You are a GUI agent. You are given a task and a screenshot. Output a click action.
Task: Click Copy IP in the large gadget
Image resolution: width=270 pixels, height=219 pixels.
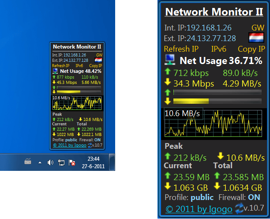(x=251, y=49)
